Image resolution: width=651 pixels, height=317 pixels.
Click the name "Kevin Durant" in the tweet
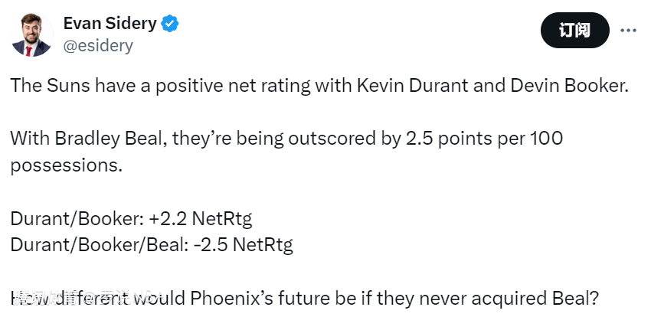404,85
